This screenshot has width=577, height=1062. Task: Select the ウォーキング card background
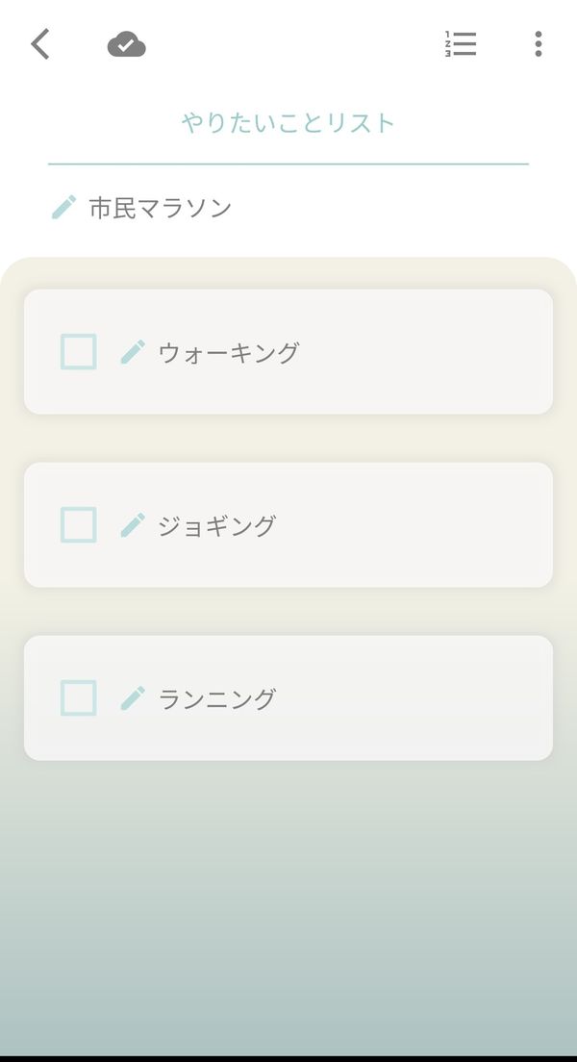[288, 351]
